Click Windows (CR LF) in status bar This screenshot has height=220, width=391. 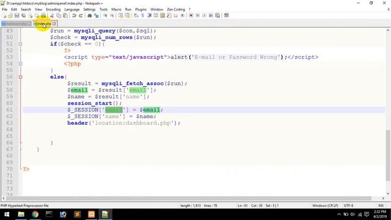tap(325, 205)
